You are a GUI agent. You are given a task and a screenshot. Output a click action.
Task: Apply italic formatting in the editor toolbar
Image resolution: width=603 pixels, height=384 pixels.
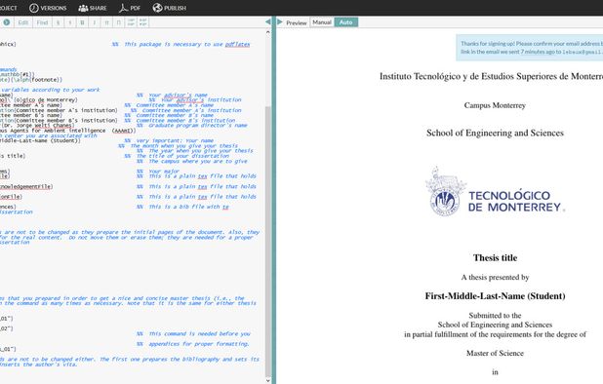click(x=95, y=22)
